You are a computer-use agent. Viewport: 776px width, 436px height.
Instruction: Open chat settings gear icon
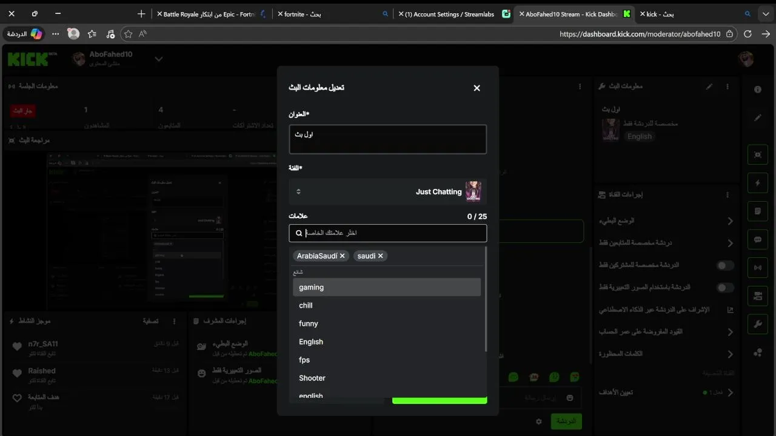click(x=538, y=421)
